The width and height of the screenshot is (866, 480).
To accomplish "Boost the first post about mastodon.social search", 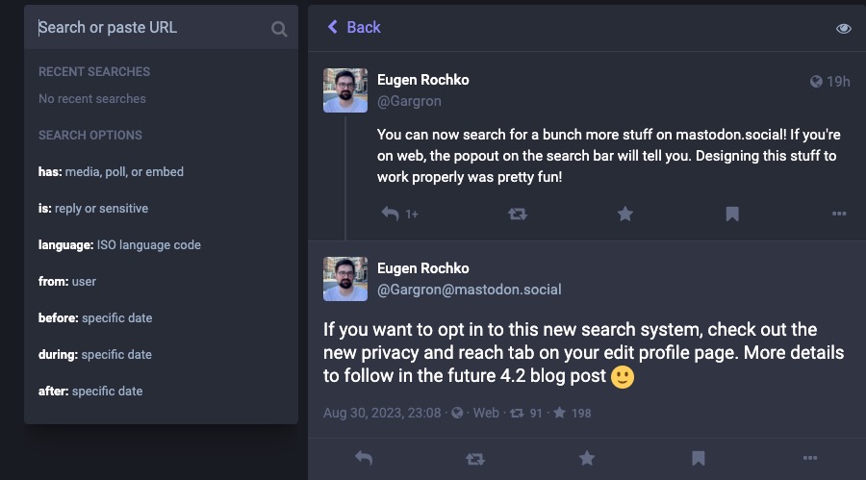I will (x=518, y=214).
